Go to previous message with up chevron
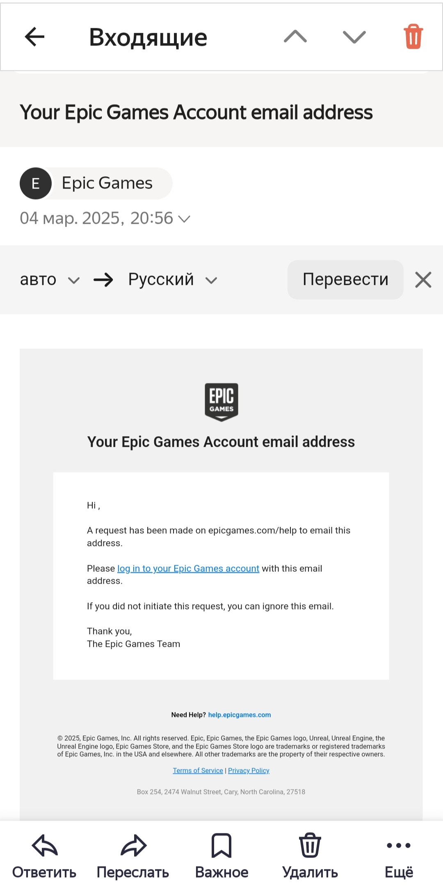Viewport: 443px width, 892px height. tap(295, 37)
